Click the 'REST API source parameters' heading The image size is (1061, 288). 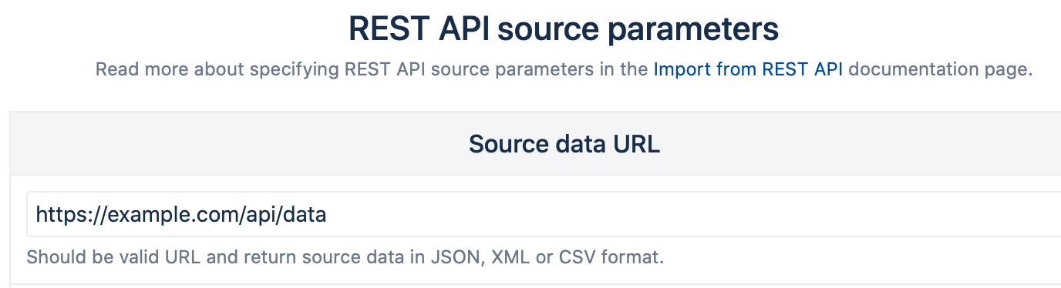click(564, 29)
